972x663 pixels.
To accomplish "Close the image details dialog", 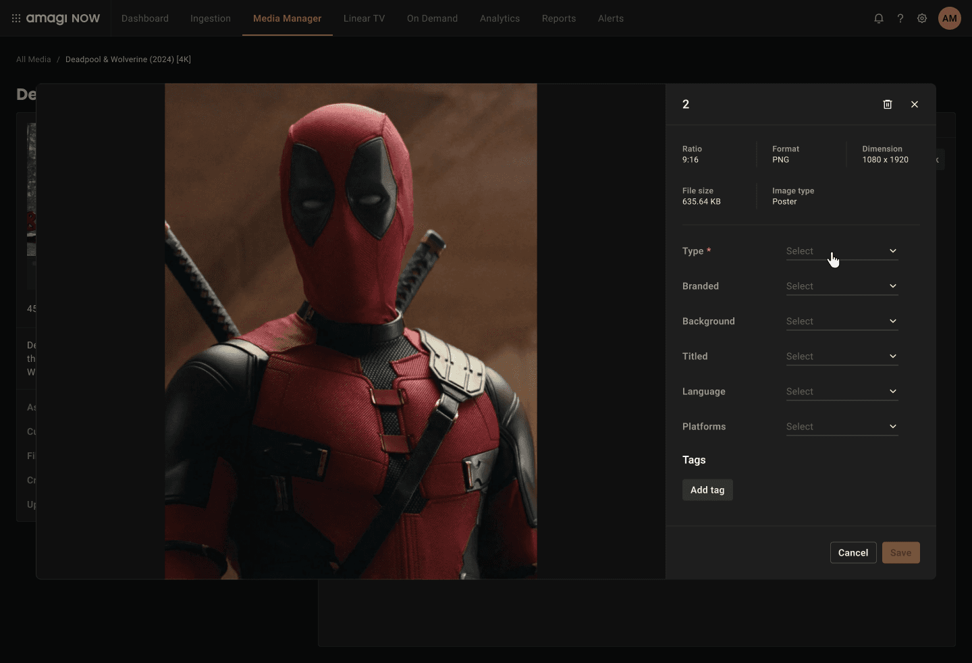I will pos(915,104).
